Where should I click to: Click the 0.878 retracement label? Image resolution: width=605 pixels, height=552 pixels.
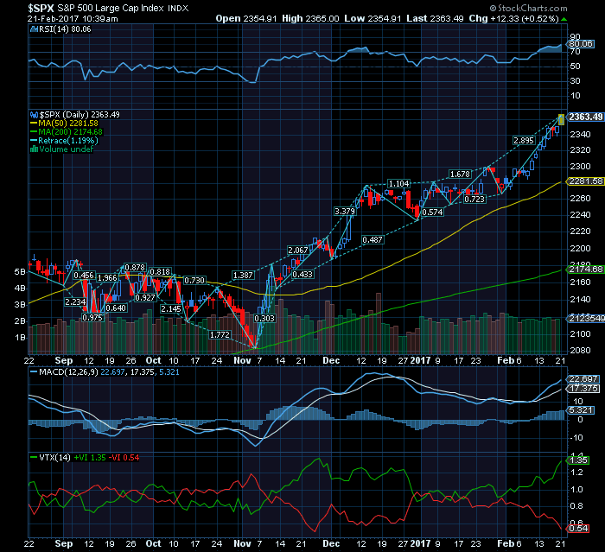click(x=135, y=267)
